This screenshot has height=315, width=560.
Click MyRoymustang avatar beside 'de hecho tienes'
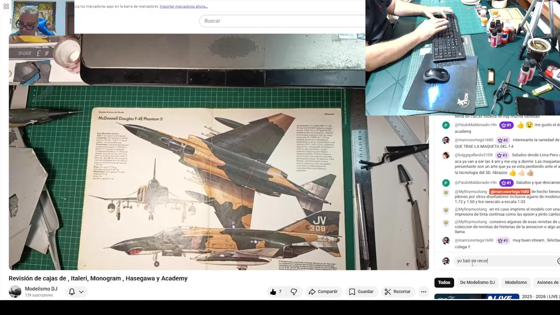pos(446,192)
